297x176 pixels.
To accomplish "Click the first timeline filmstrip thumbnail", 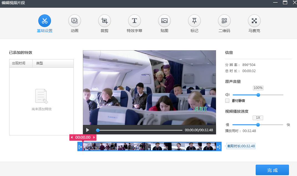I will [92, 146].
